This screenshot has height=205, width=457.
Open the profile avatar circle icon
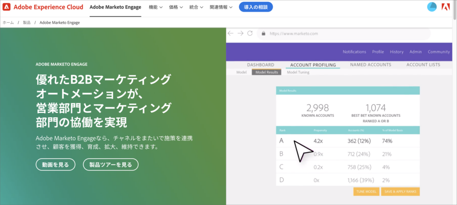[432, 7]
